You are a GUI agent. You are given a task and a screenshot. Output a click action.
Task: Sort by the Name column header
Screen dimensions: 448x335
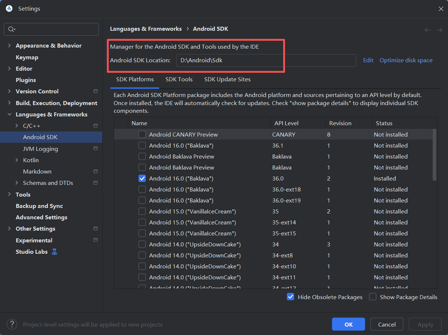tap(199, 123)
